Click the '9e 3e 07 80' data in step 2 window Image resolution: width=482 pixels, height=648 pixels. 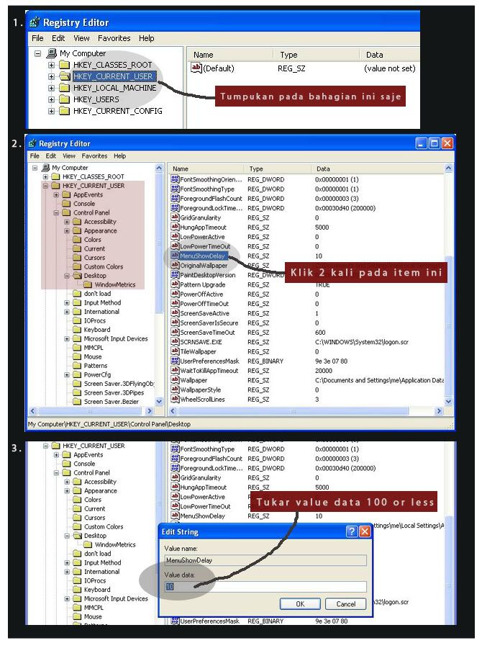point(331,361)
